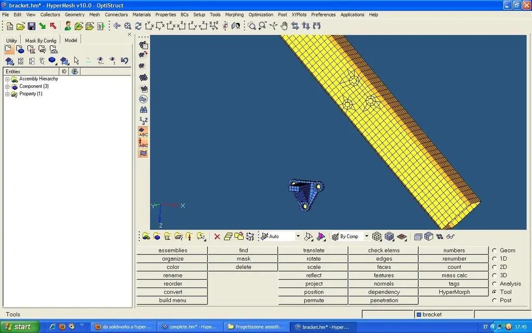Image resolution: width=532 pixels, height=333 pixels.
Task: Click the Undo arrow in model browser
Action: coord(125,61)
